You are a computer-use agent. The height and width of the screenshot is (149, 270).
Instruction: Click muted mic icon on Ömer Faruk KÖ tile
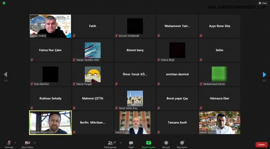[x=116, y=84]
